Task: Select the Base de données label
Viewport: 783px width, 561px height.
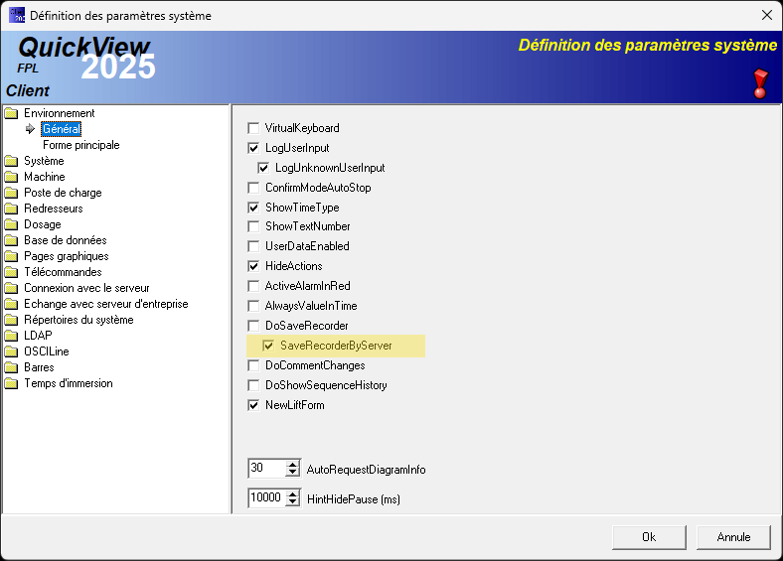Action: tap(66, 240)
